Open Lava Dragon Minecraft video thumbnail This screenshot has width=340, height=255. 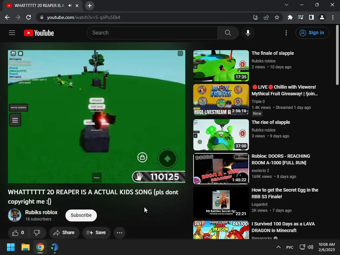pyautogui.click(x=221, y=230)
